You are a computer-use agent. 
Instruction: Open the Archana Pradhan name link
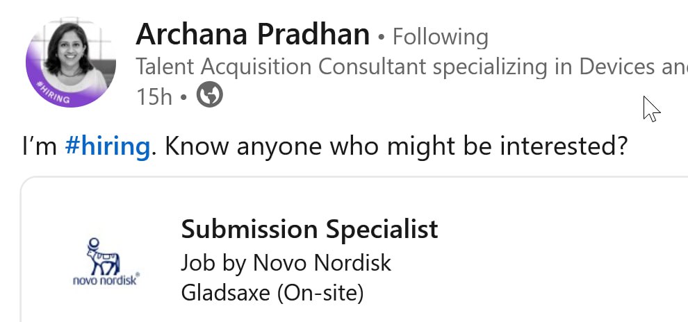pos(253,34)
